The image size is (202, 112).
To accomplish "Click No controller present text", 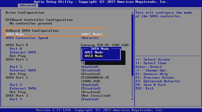I will point(31,23).
